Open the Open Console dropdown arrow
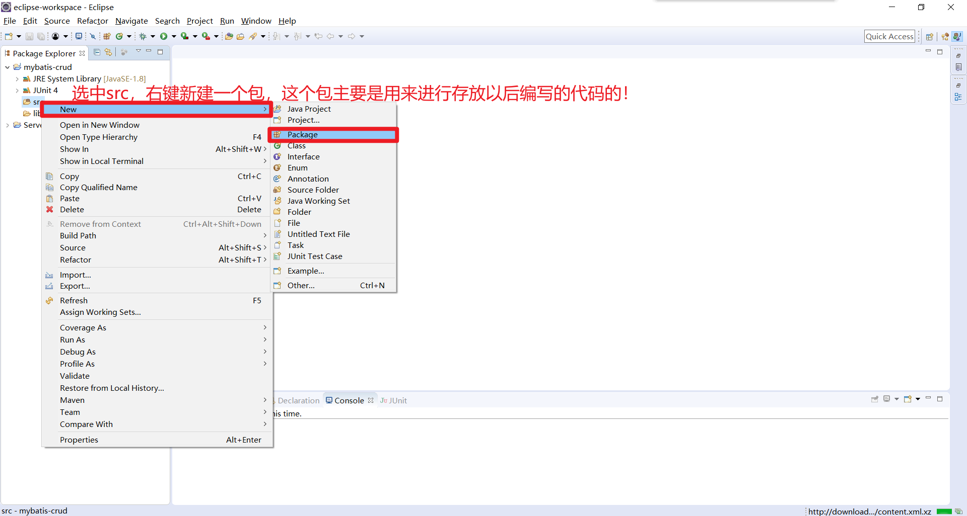Screen dimensions: 967x516 [x=918, y=399]
